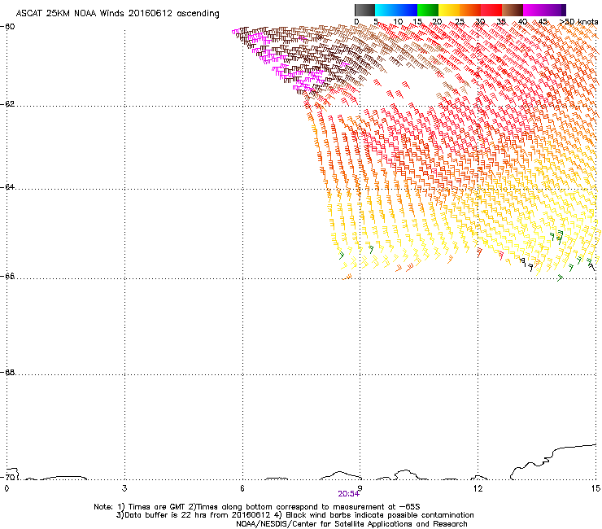Click the dark purple 45-50 knots legend color
This screenshot has height=529, width=602.
[x=555, y=10]
